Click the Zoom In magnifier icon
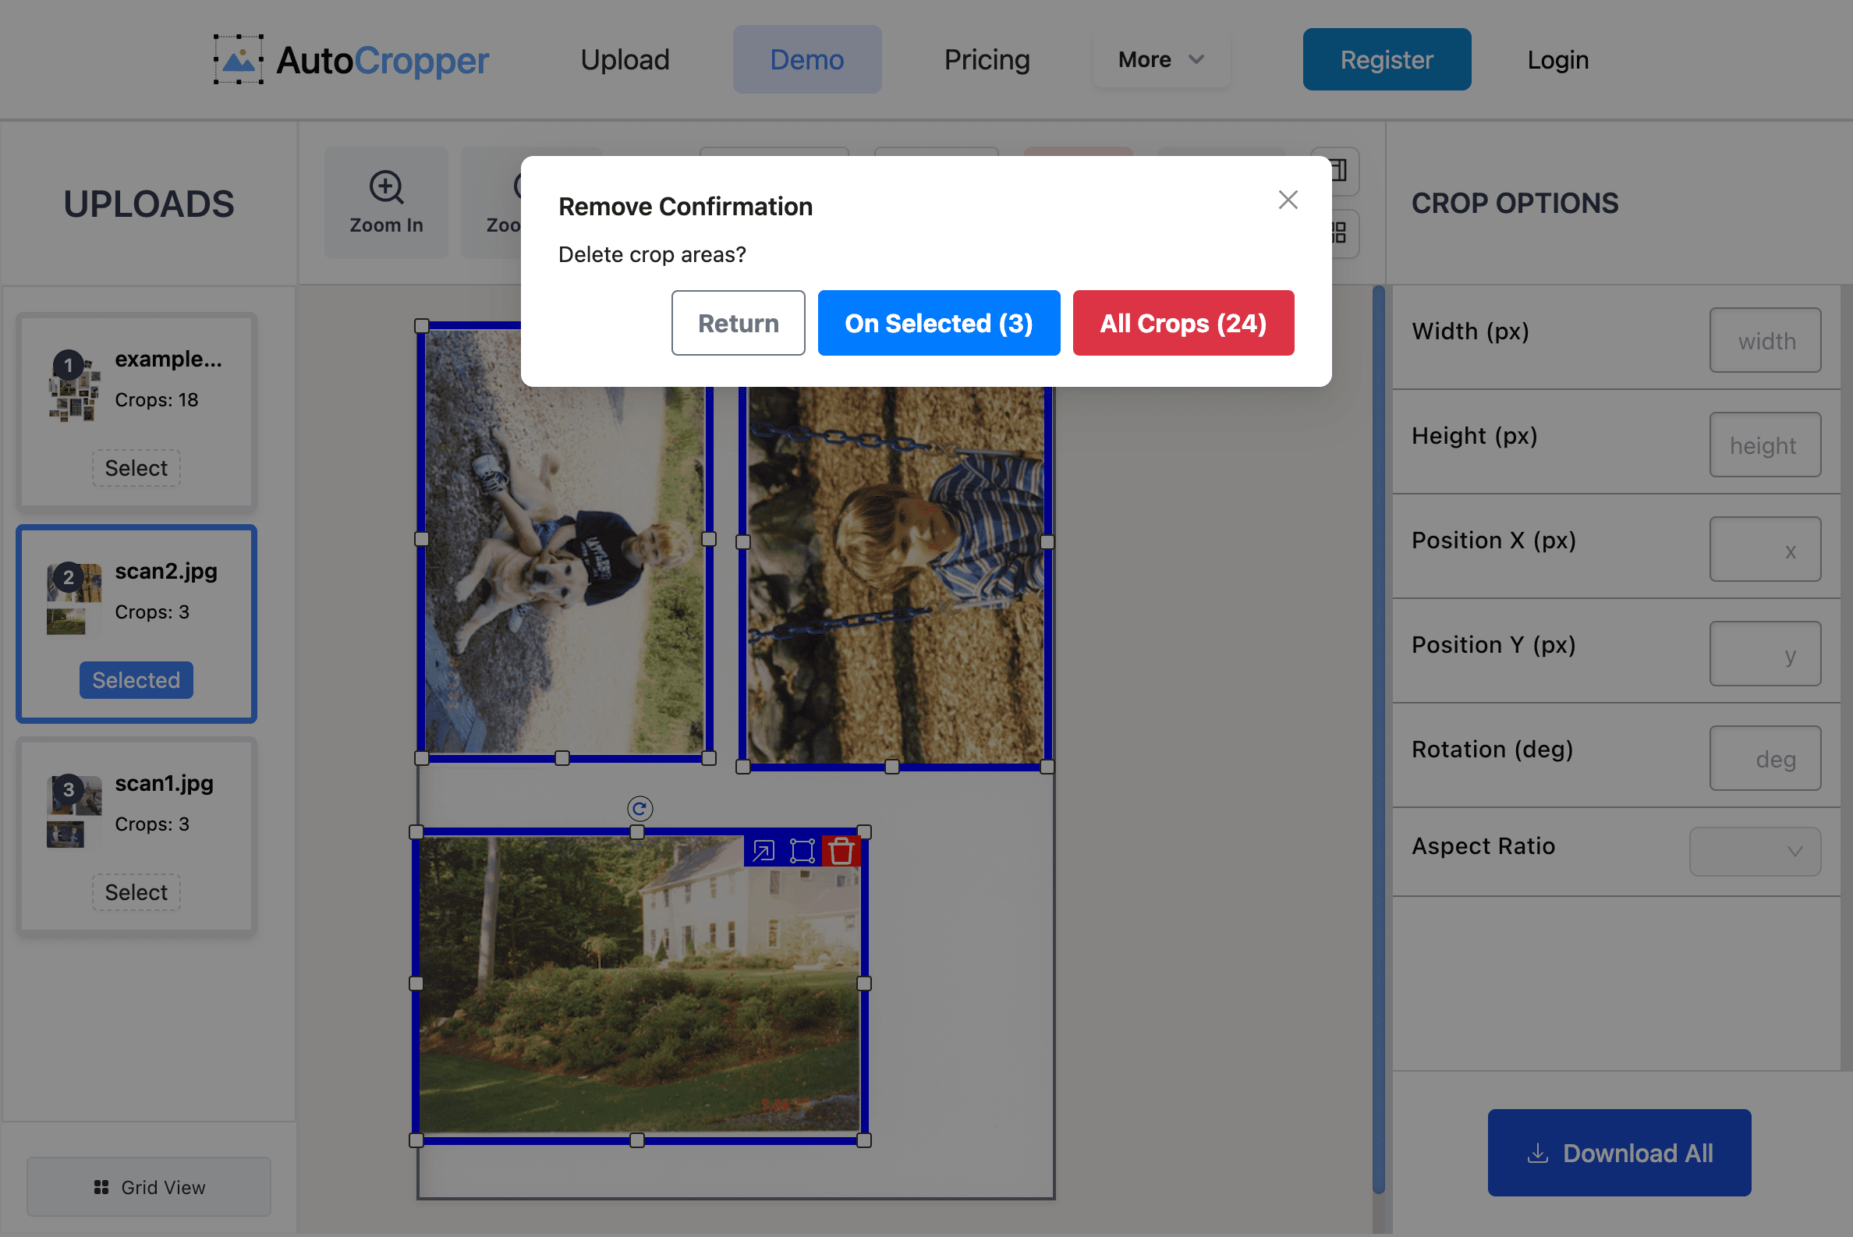Screen dimensions: 1853x1237 386,188
